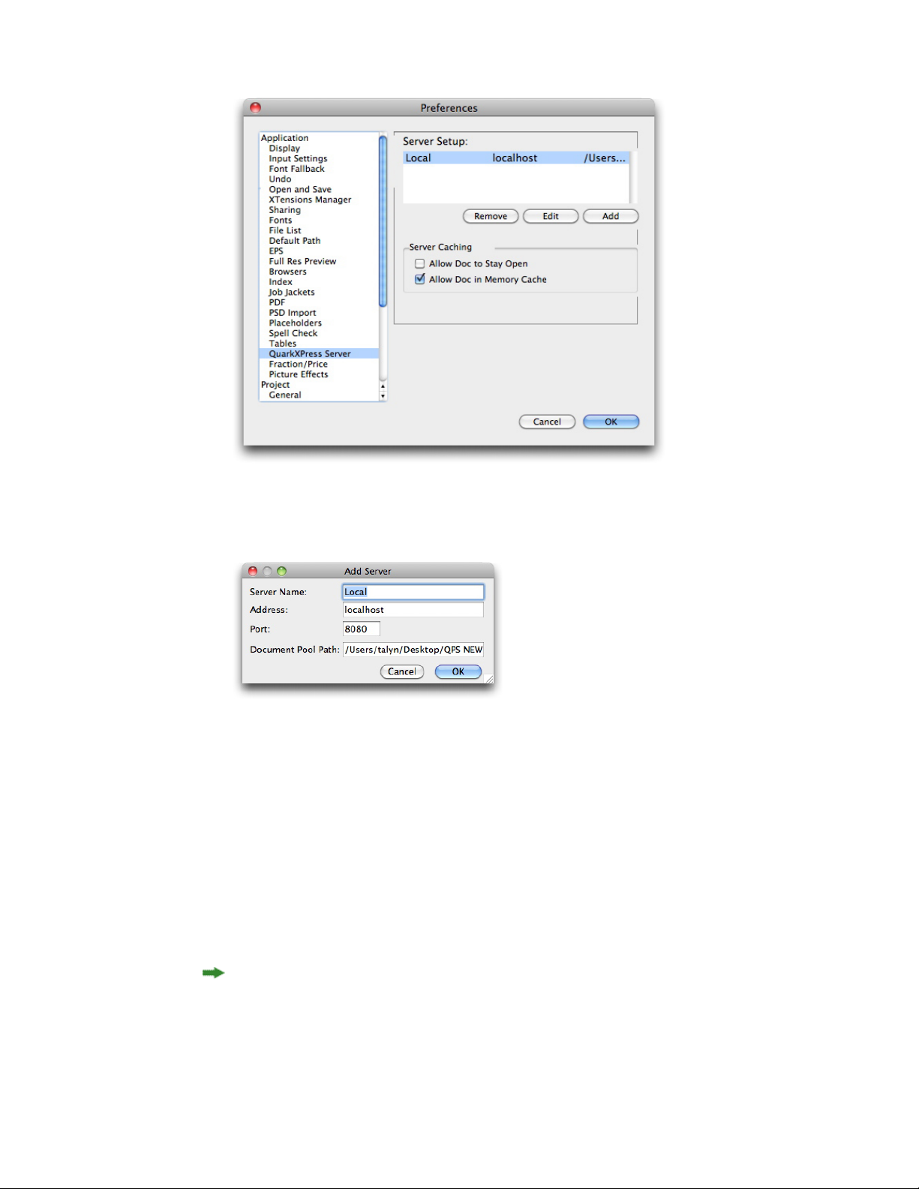This screenshot has width=919, height=1189.
Task: Add a new server to setup list
Action: (x=611, y=216)
